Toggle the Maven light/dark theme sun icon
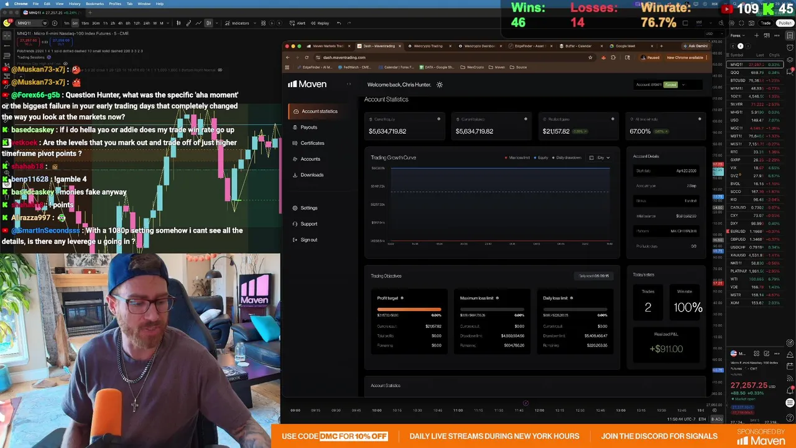 point(440,85)
